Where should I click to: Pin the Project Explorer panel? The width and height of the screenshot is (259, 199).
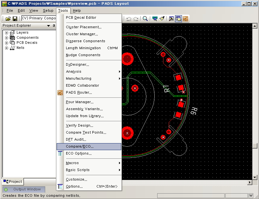click(x=54, y=25)
